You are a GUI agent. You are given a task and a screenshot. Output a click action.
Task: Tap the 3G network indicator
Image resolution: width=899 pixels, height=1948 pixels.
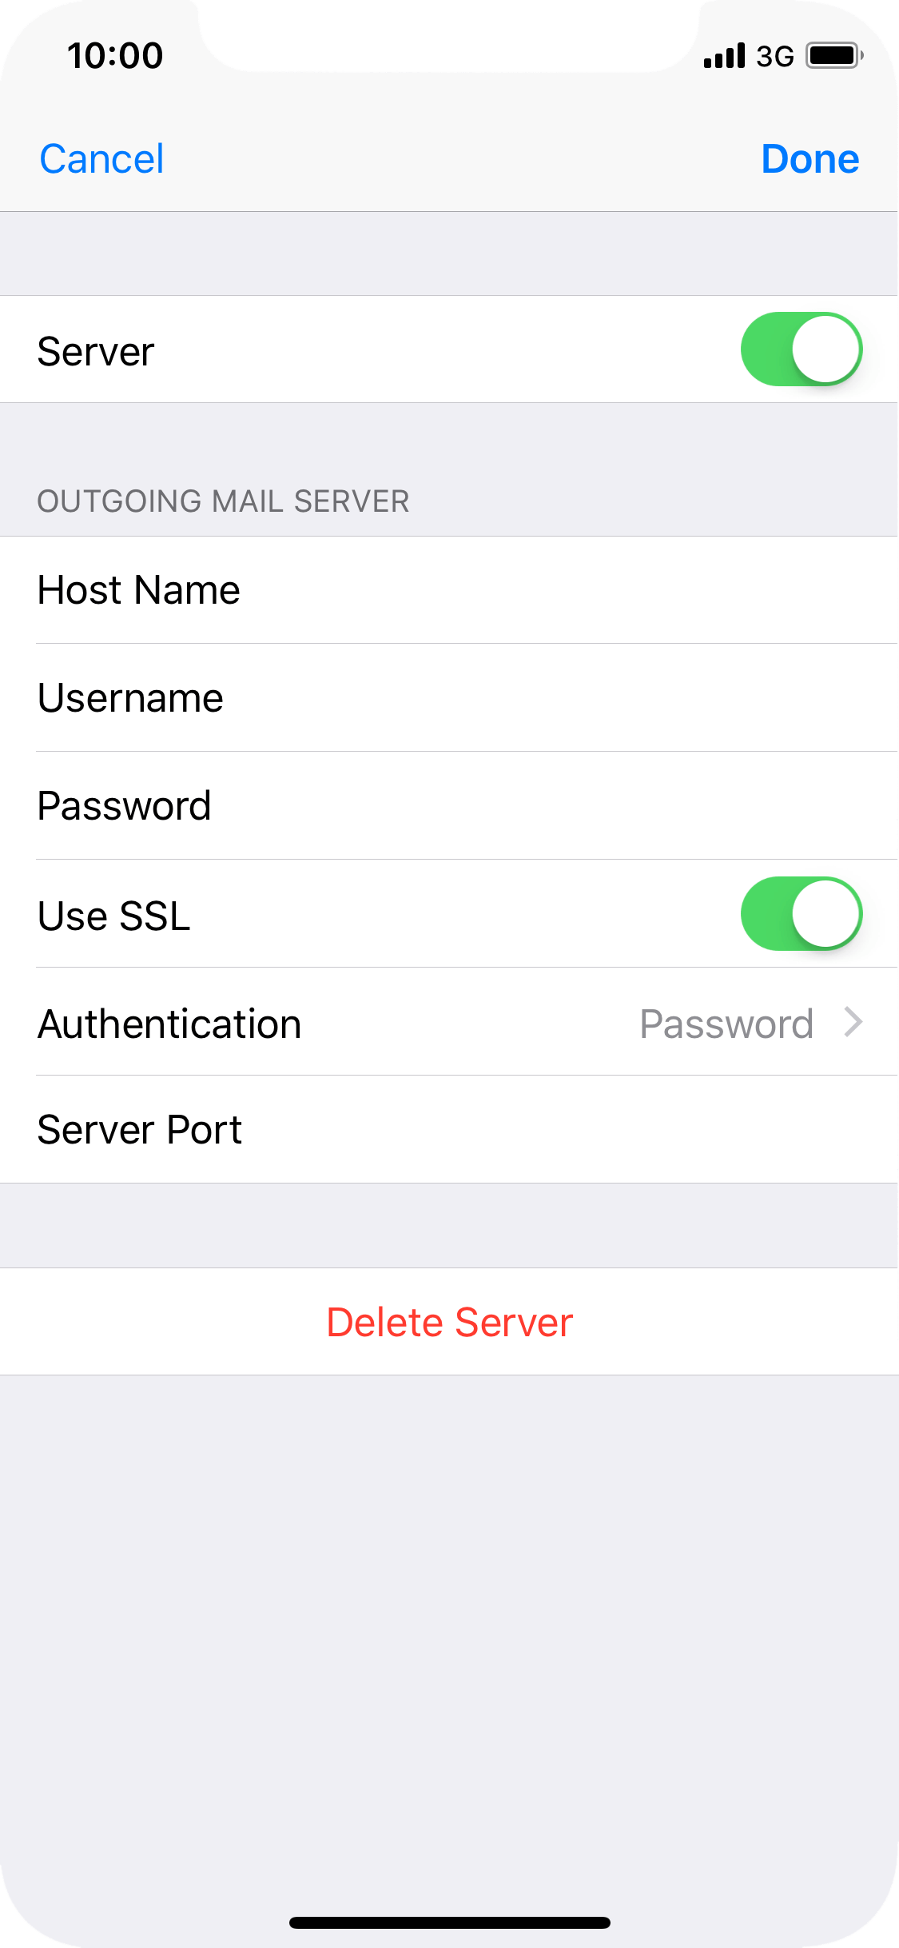coord(775,56)
